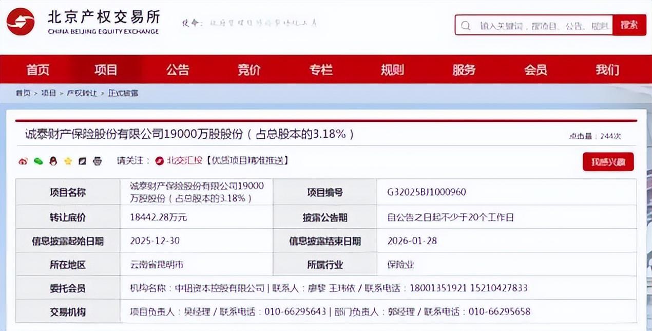Select the 会员 navigation tab

[535, 70]
